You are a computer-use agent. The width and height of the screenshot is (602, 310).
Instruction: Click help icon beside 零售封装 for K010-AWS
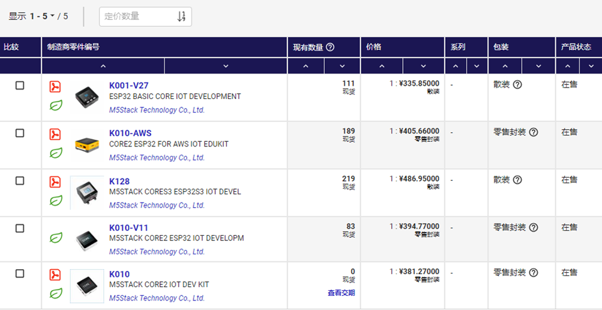click(533, 132)
